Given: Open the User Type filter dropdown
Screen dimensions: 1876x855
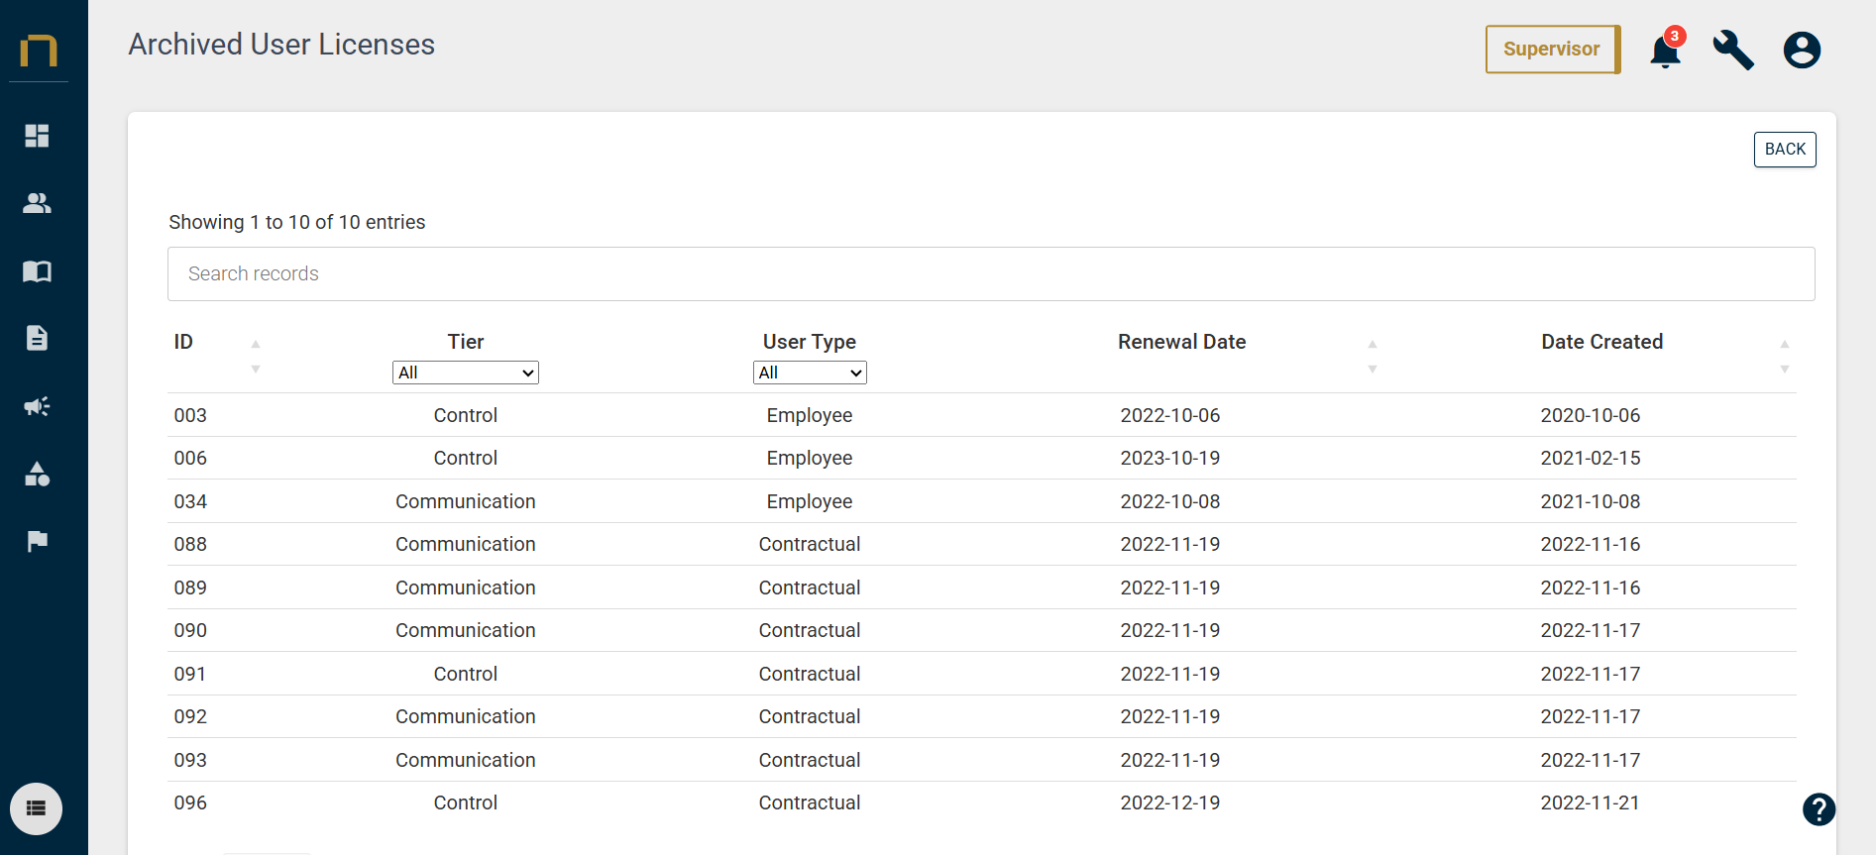Looking at the screenshot, I should click(x=810, y=373).
